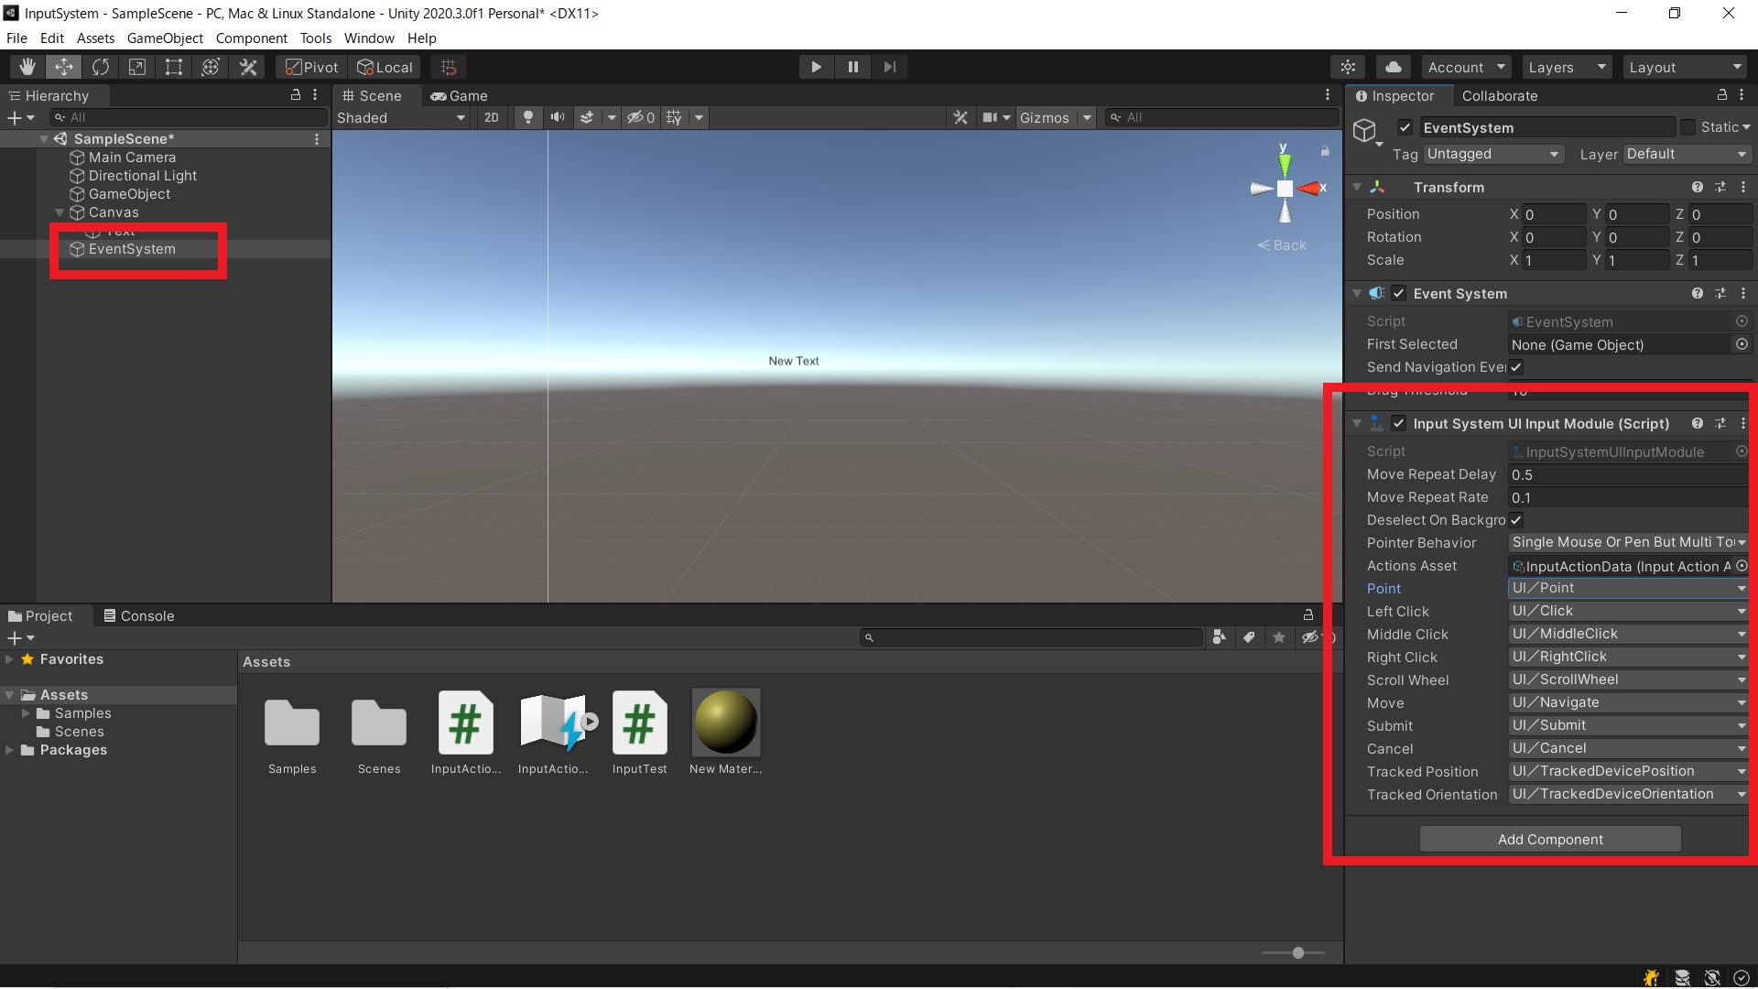Open the Layout dropdown

click(x=1685, y=66)
